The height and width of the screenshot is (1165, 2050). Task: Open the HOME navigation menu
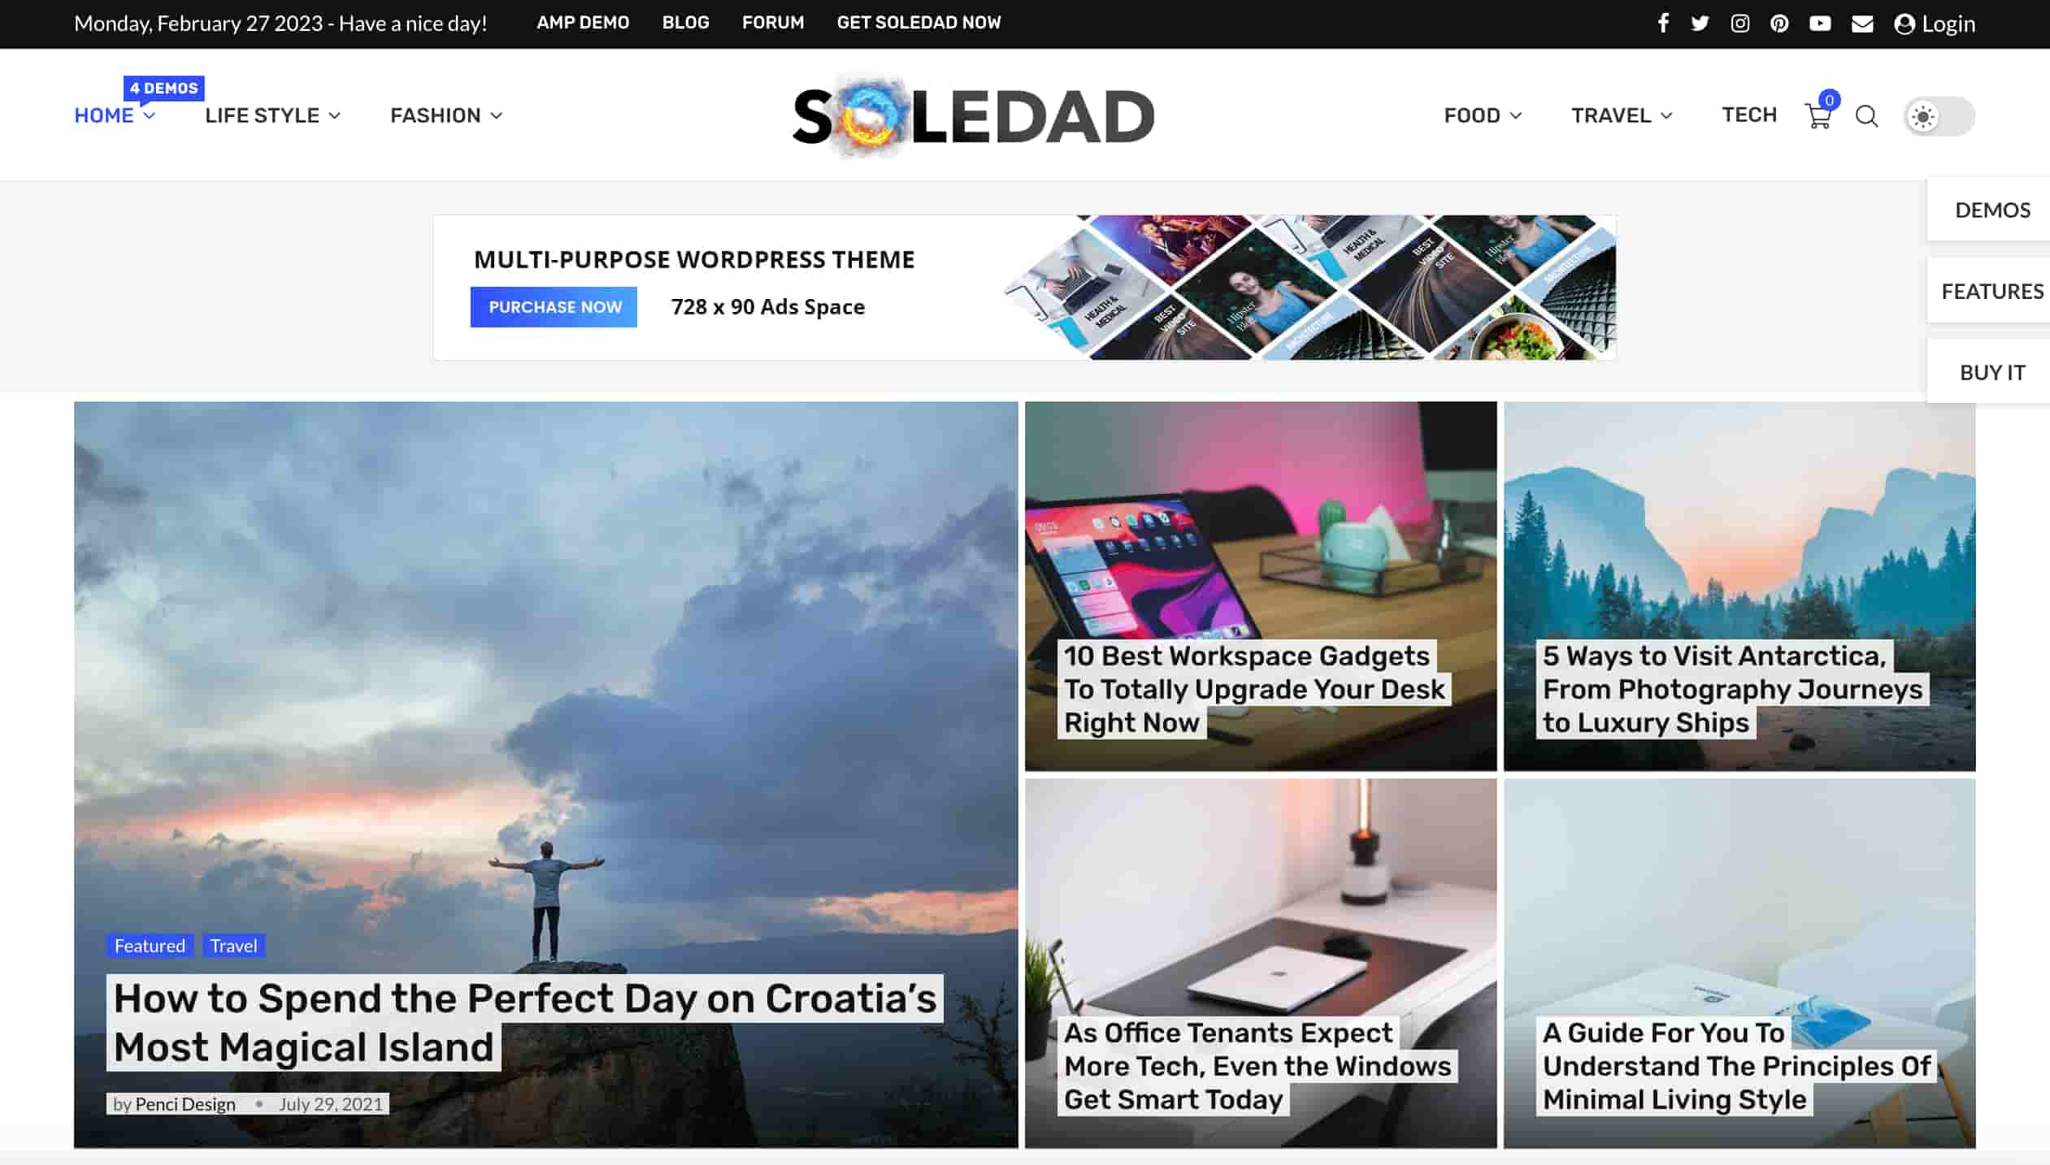pos(113,114)
